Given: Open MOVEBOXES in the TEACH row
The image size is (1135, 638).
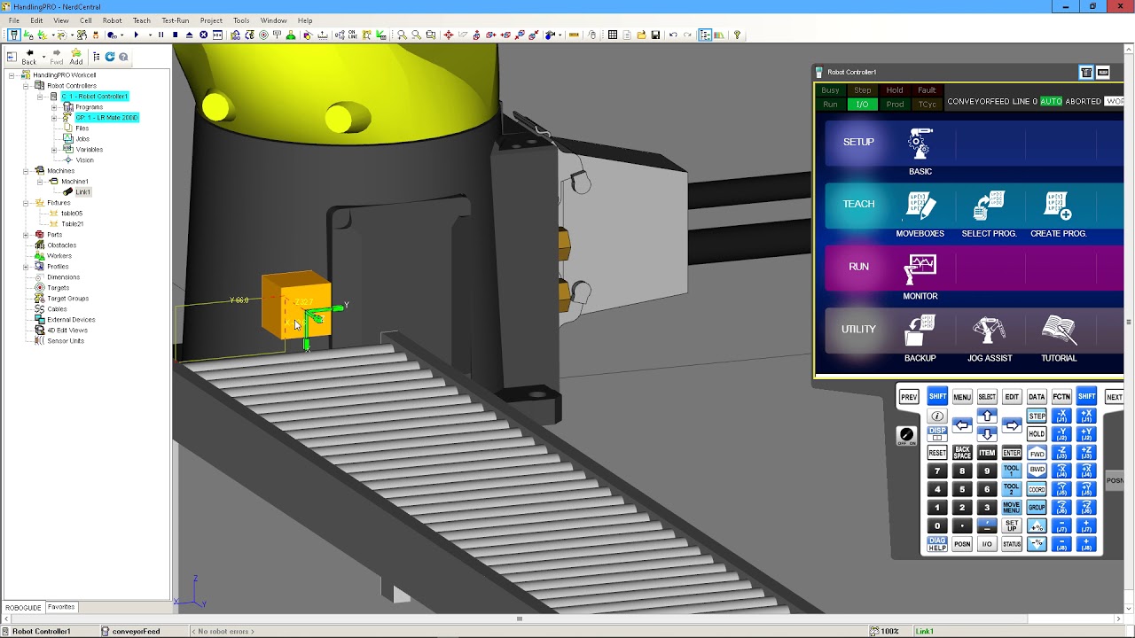Looking at the screenshot, I should 920,206.
